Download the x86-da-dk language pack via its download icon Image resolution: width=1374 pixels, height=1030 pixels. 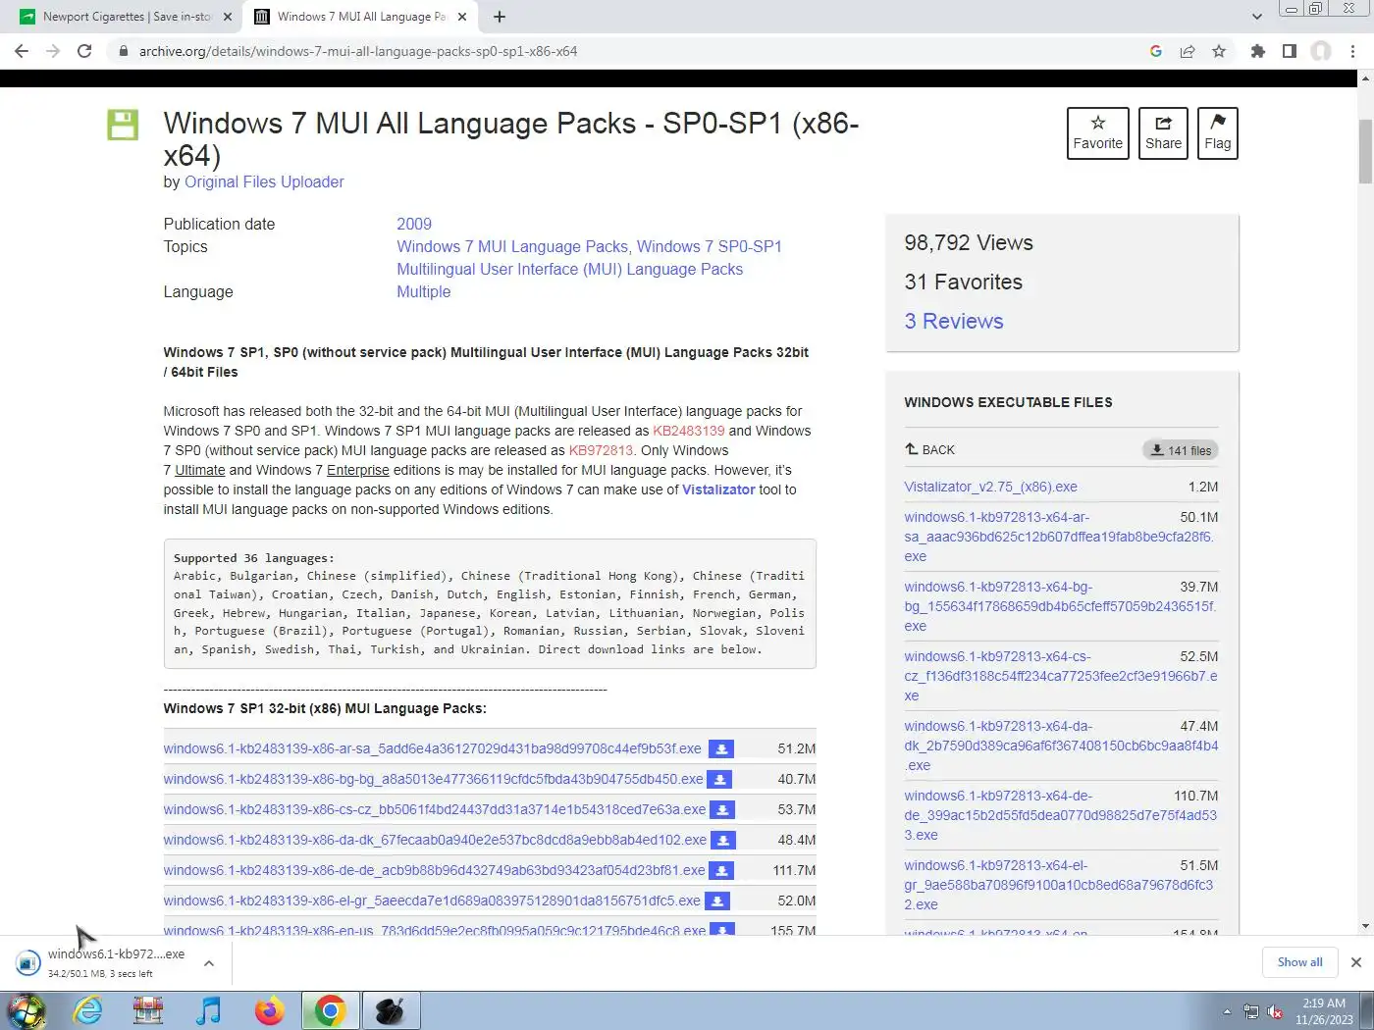(723, 841)
